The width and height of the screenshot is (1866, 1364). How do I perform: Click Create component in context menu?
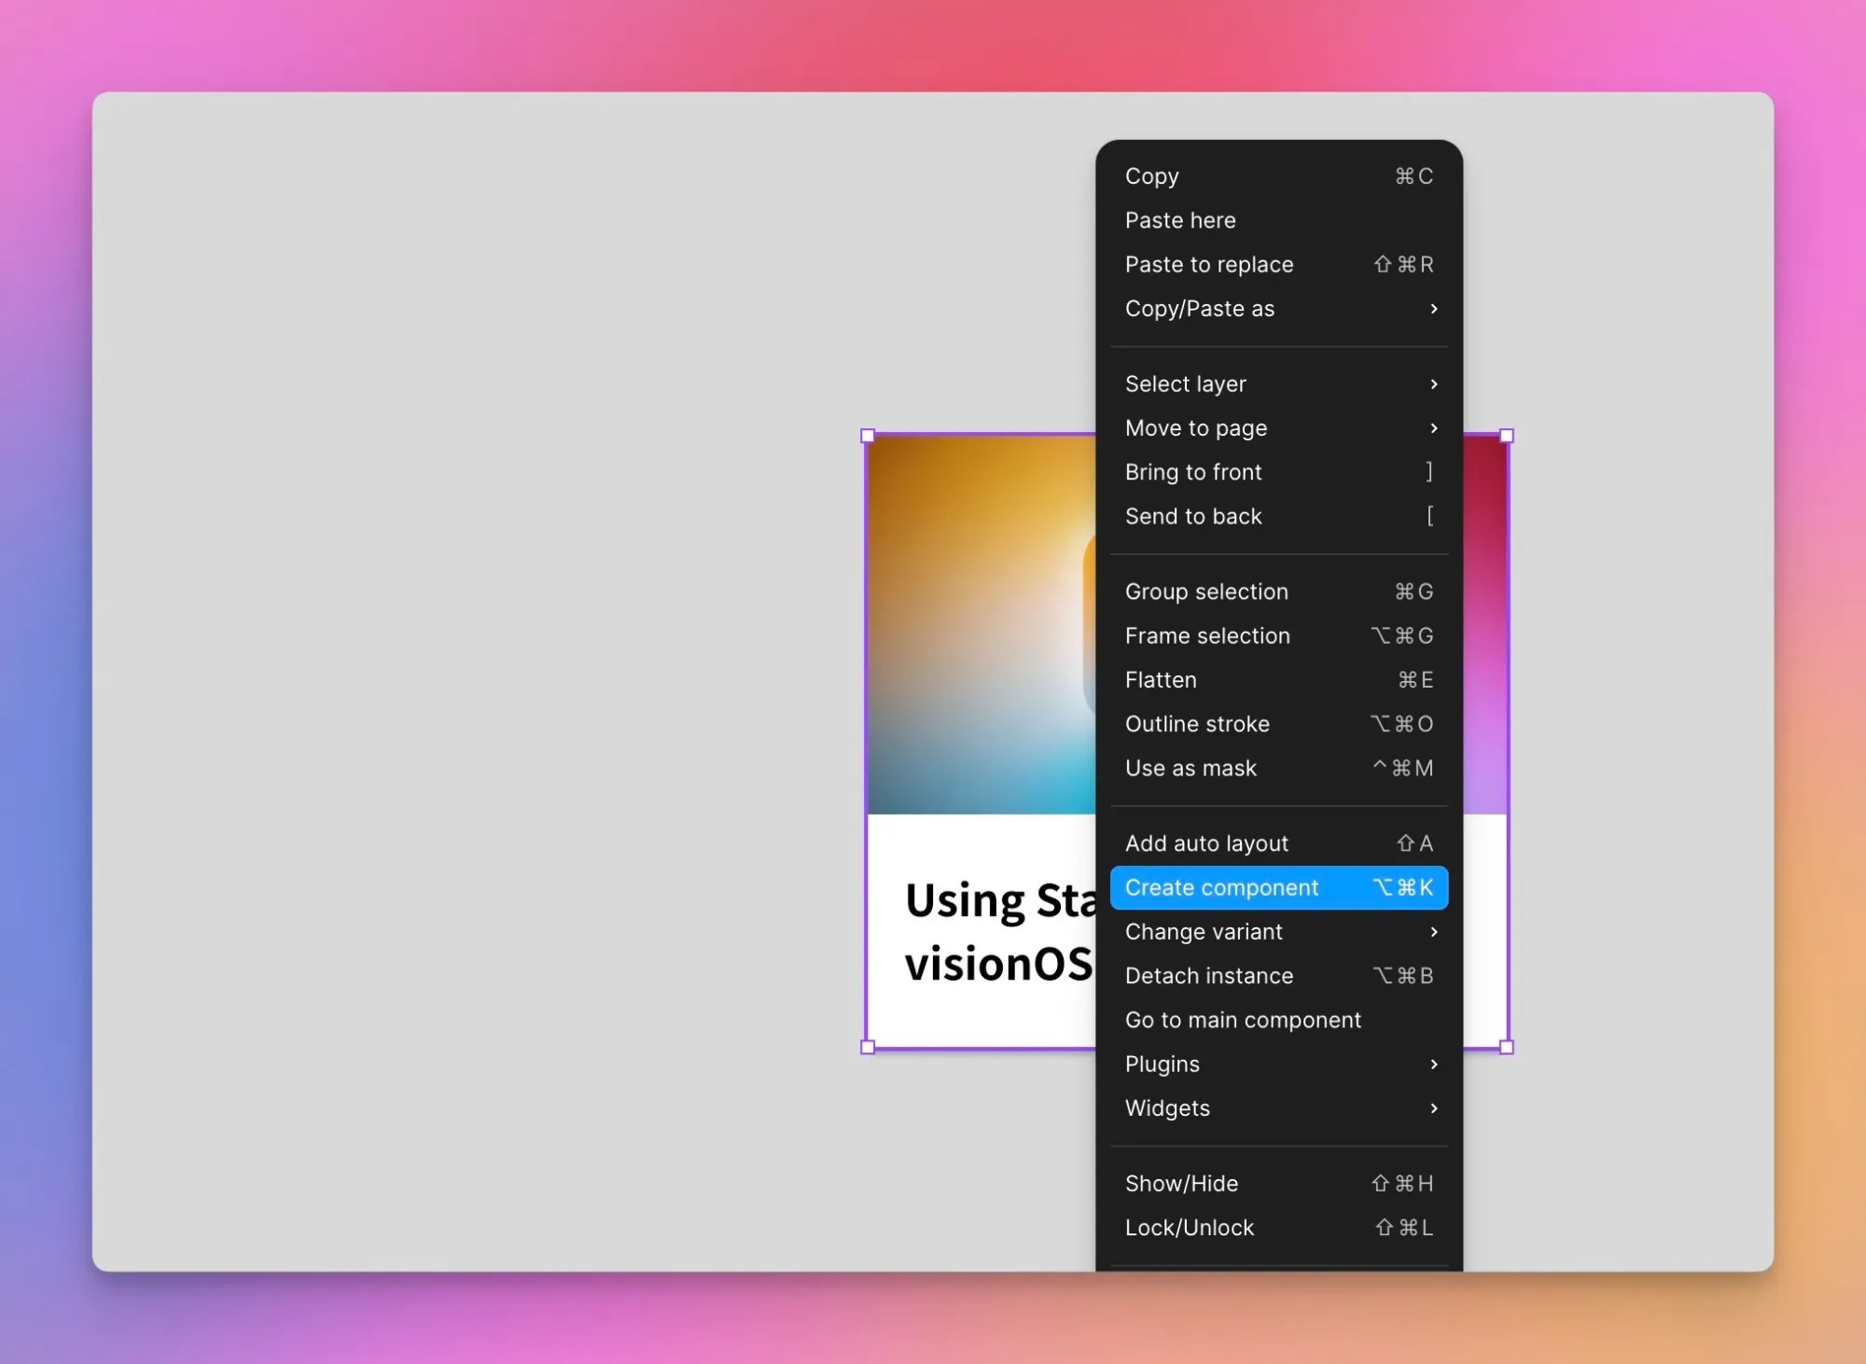coord(1221,887)
